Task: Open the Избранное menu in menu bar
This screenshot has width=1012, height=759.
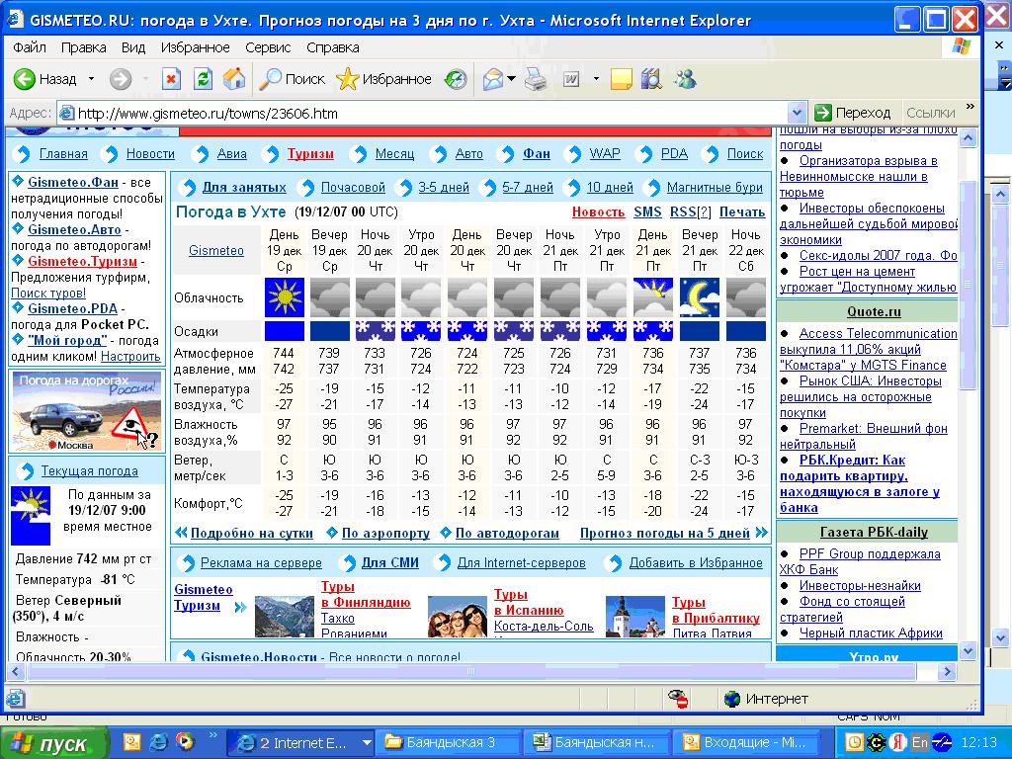Action: point(195,47)
